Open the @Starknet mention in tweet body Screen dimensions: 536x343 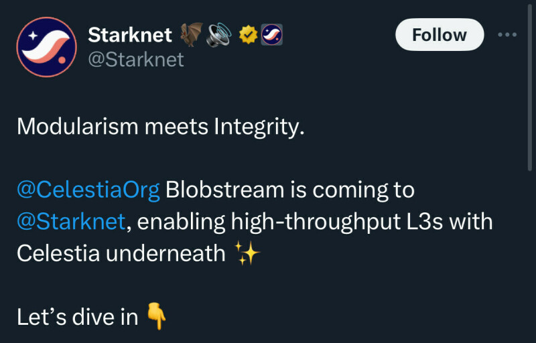pyautogui.click(x=71, y=222)
